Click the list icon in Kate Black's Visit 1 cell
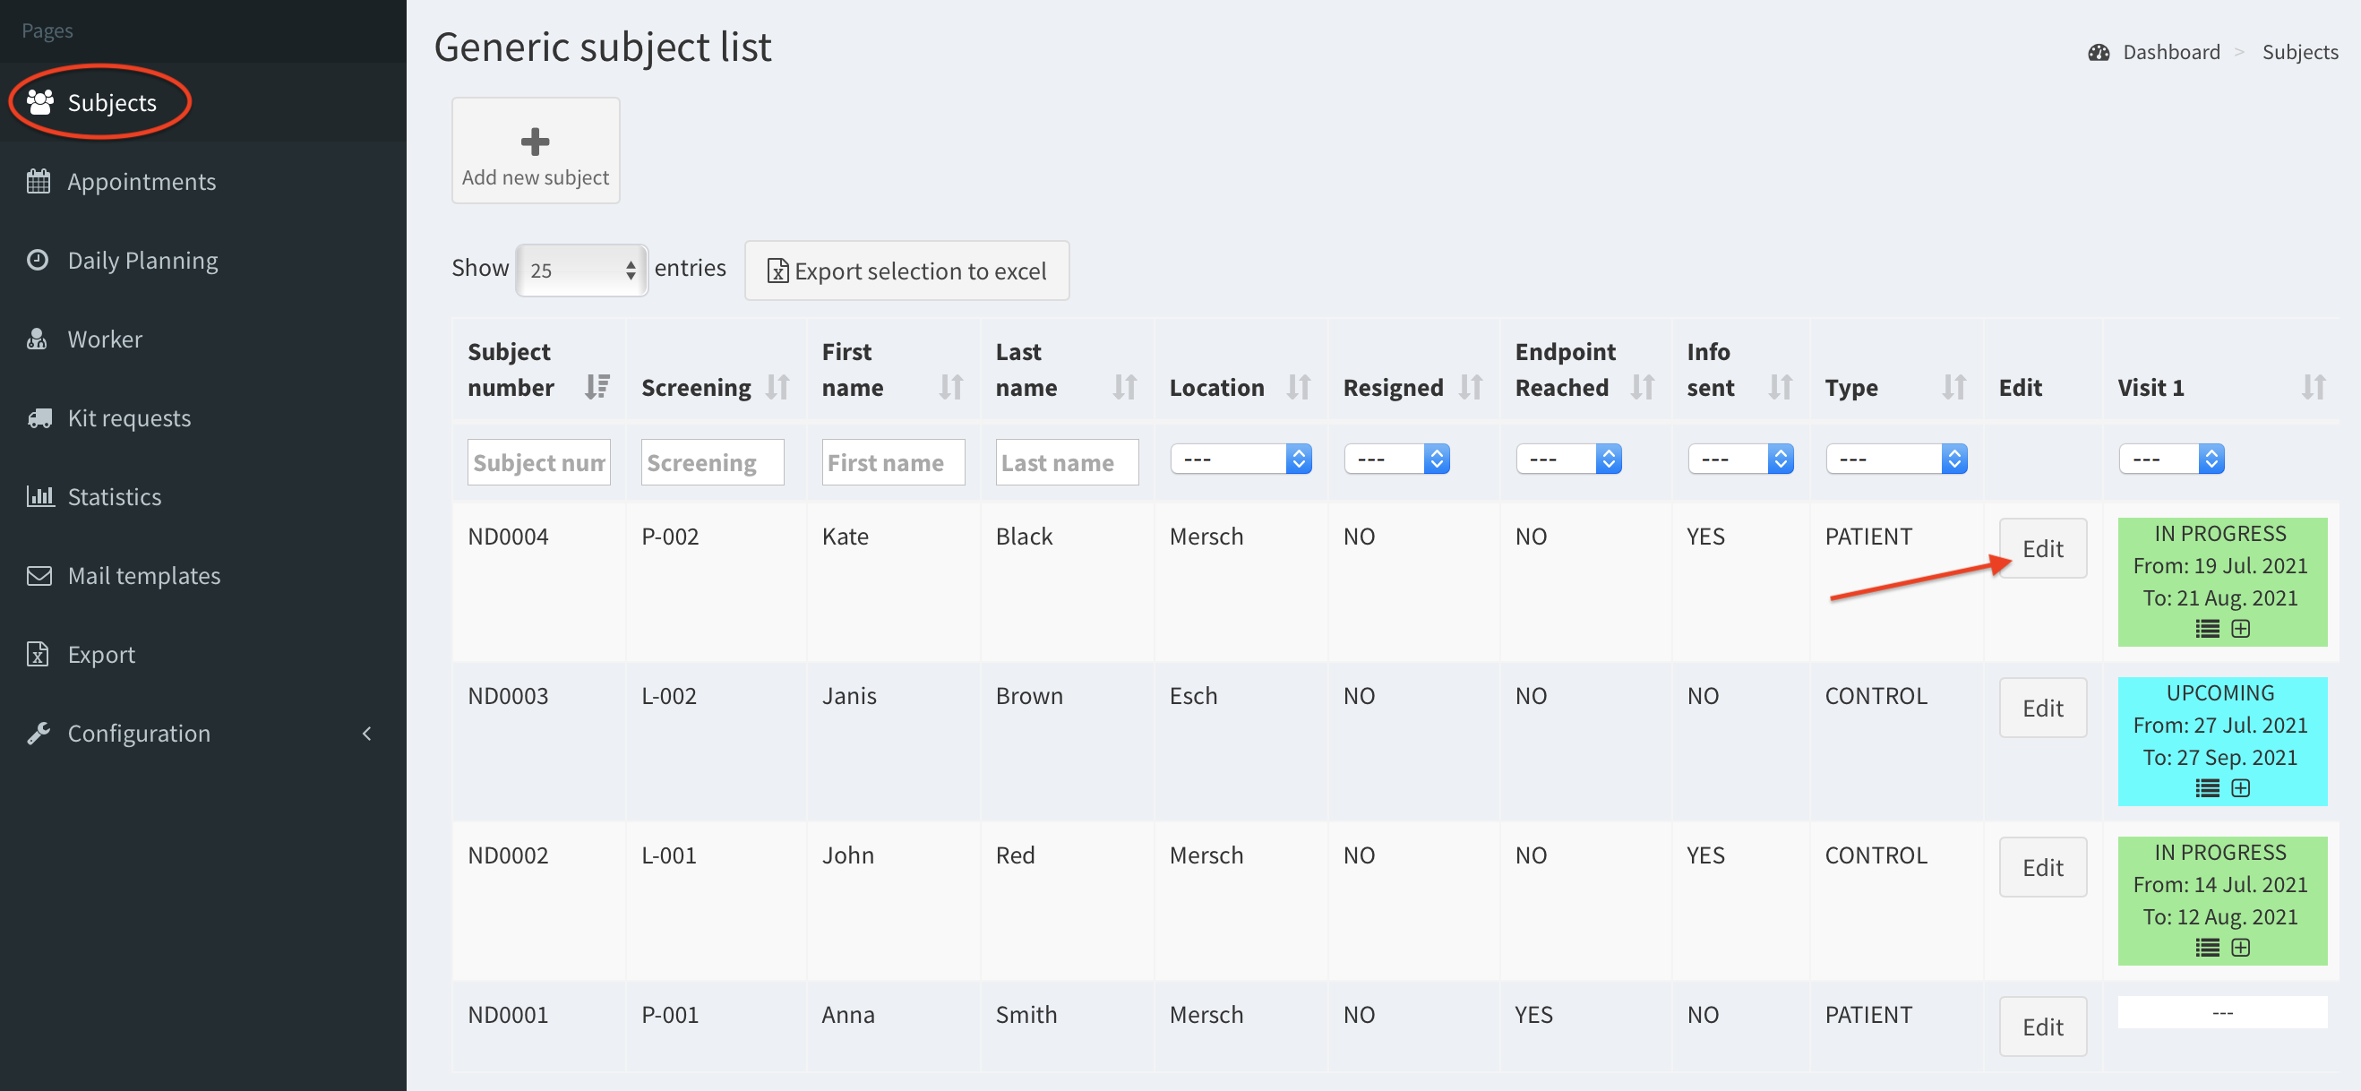 [2207, 629]
